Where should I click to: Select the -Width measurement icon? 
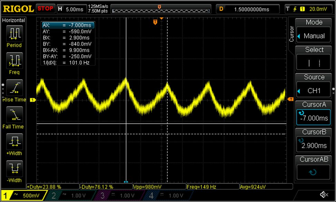tap(14, 169)
